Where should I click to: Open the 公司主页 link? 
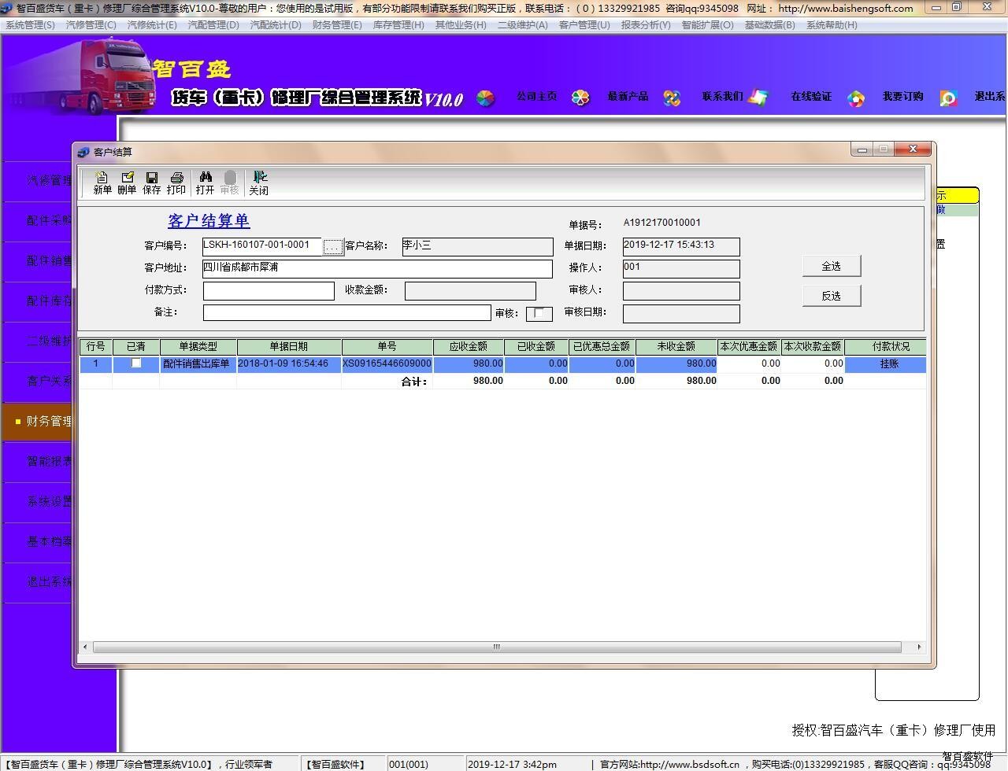[536, 97]
